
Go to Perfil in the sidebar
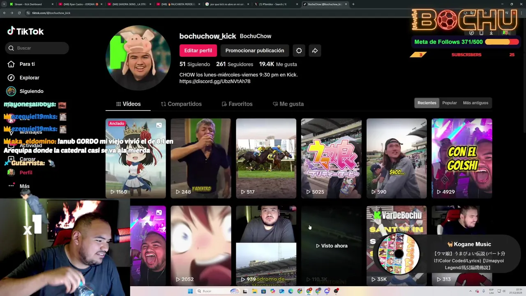coord(25,173)
